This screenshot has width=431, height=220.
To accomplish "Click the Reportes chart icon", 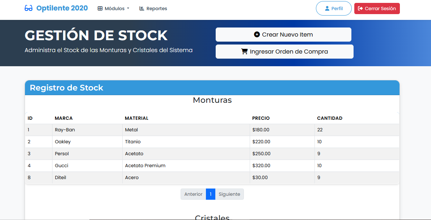I will (x=142, y=9).
